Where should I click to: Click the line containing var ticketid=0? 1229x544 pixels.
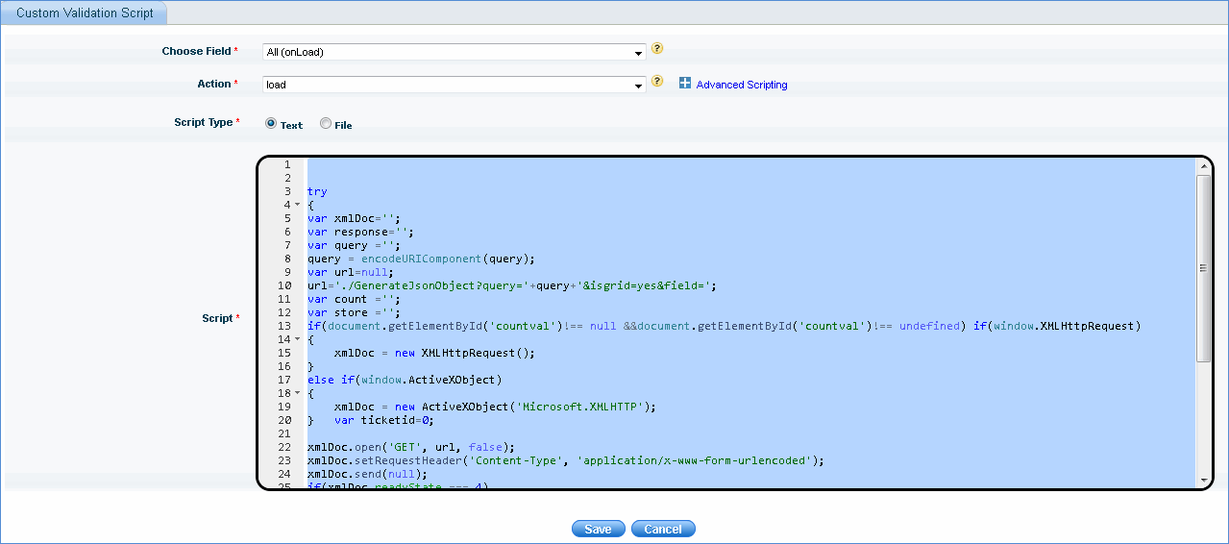click(384, 420)
